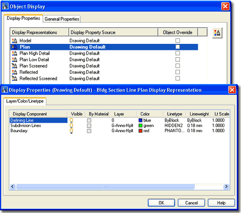
Task: Open the G-Anno-Nplt layer of Boundary
Action: [123, 131]
